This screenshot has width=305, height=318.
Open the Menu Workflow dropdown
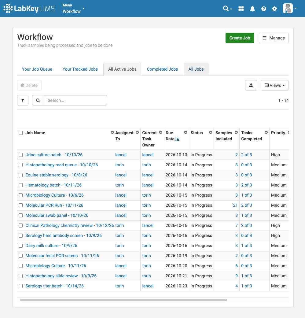coord(73,8)
